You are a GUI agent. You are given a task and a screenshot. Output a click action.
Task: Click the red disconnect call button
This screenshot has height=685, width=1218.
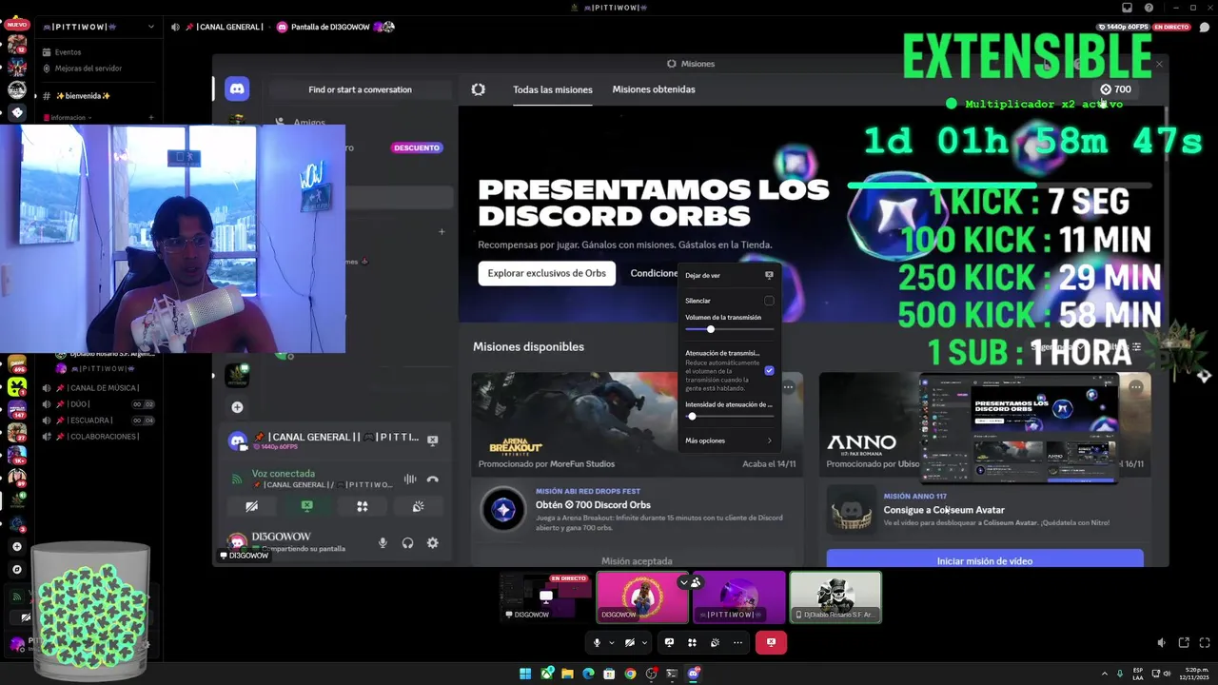[x=771, y=642]
